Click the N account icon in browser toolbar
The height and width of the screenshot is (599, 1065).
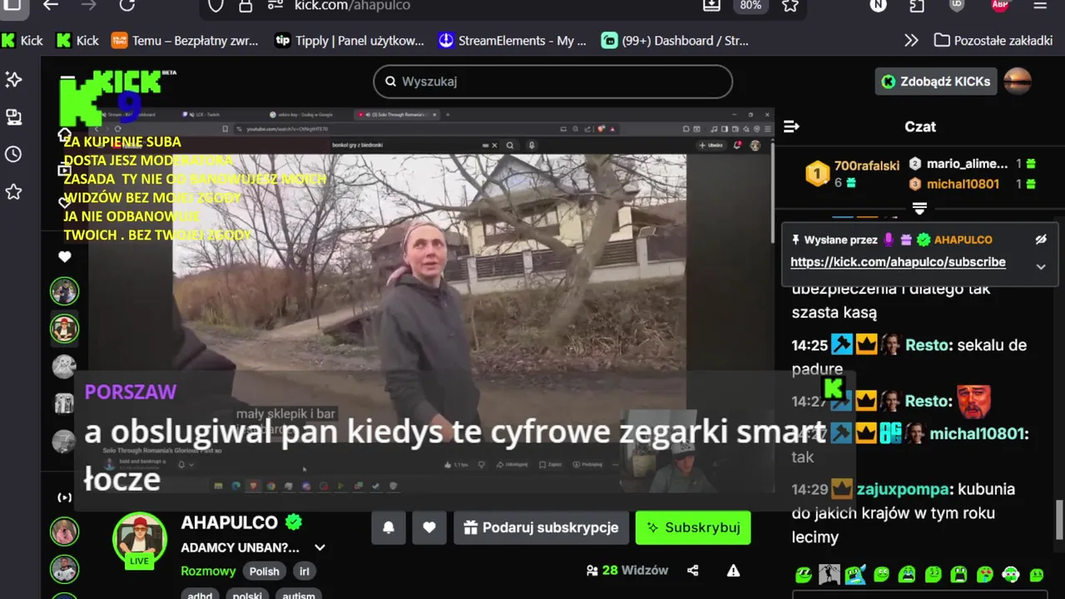pos(878,5)
